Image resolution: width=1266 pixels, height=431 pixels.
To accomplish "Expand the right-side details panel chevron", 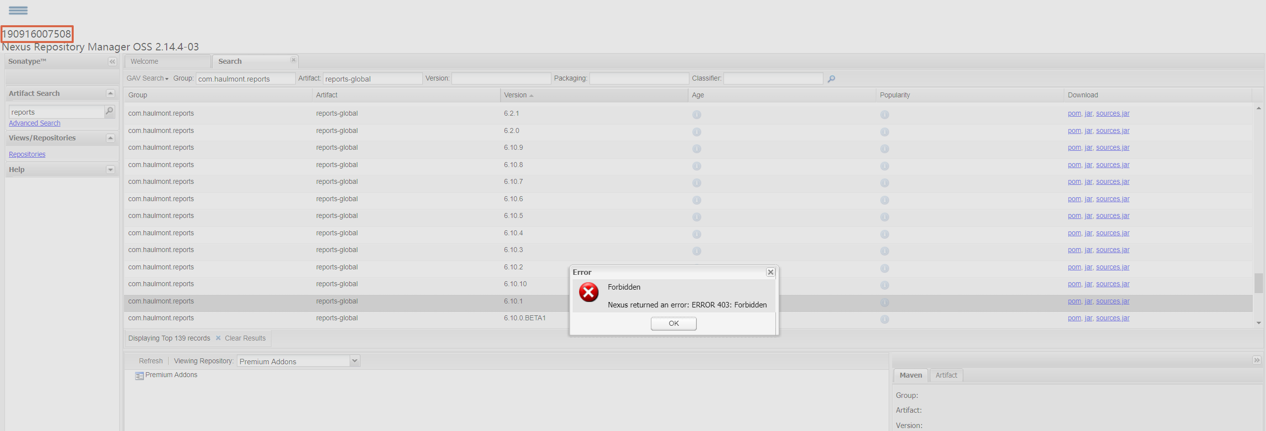I will coord(1257,360).
